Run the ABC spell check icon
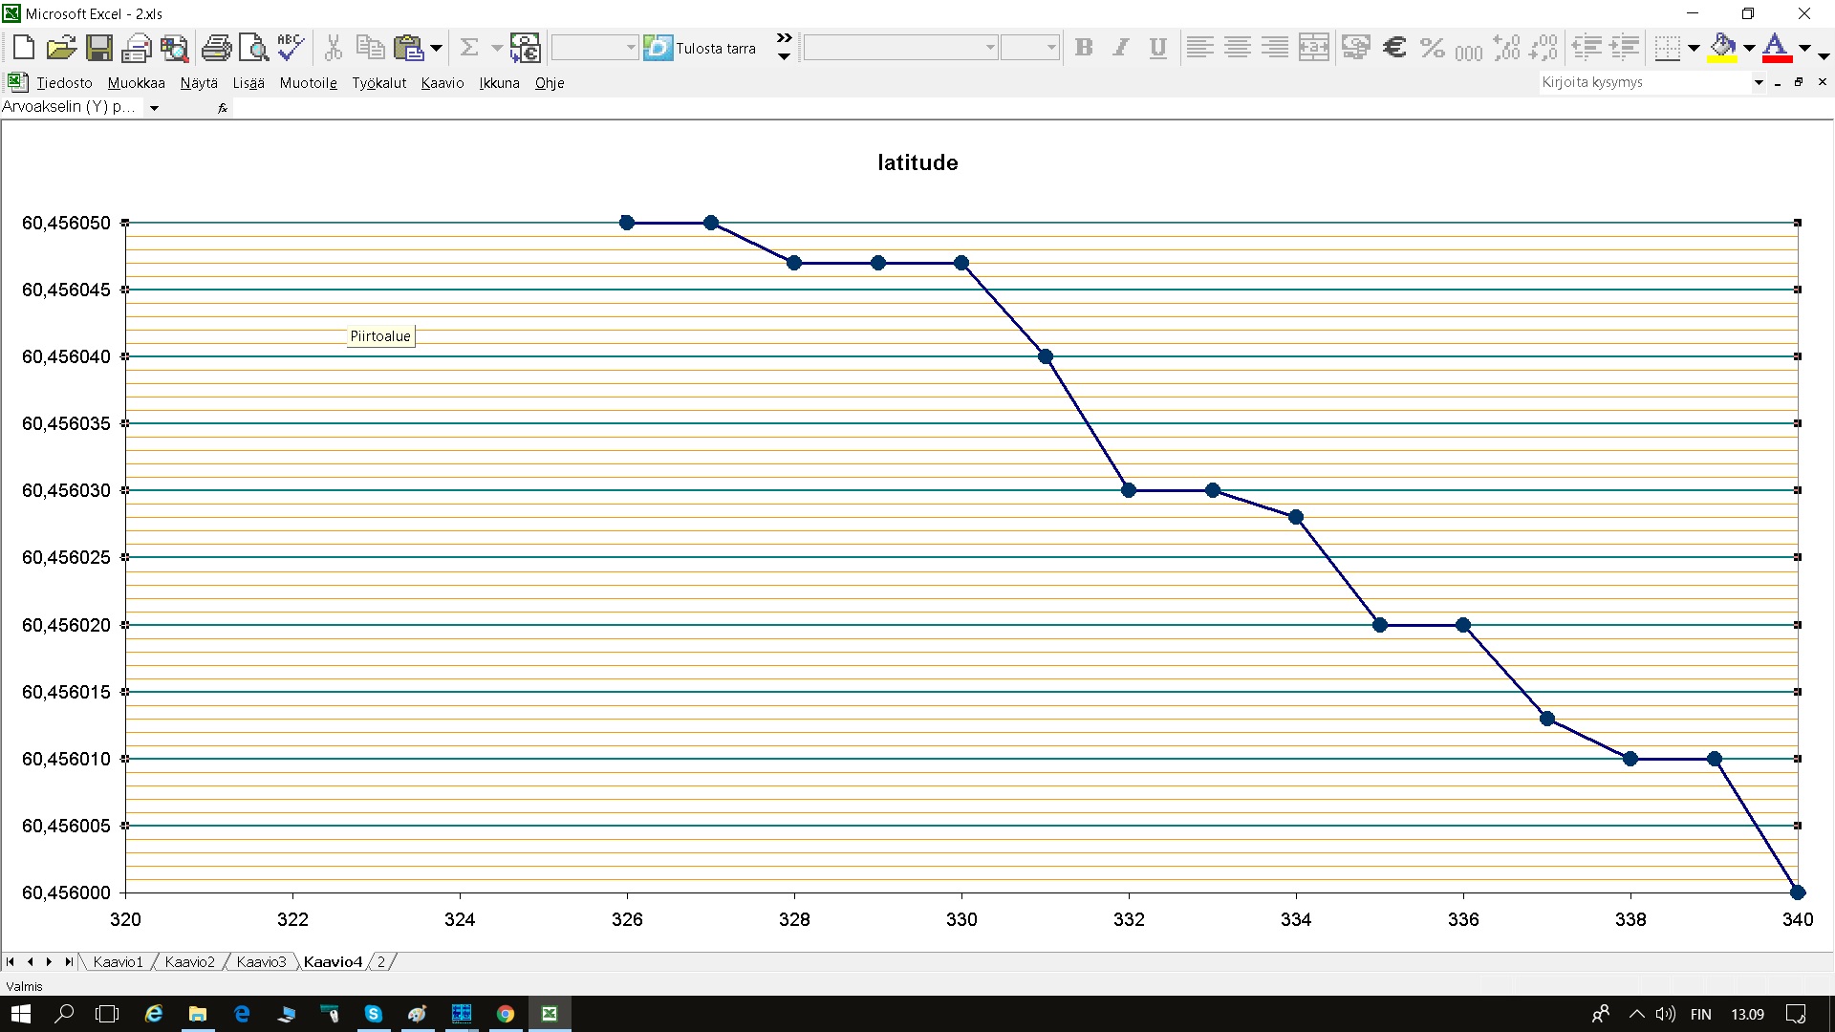 291,47
